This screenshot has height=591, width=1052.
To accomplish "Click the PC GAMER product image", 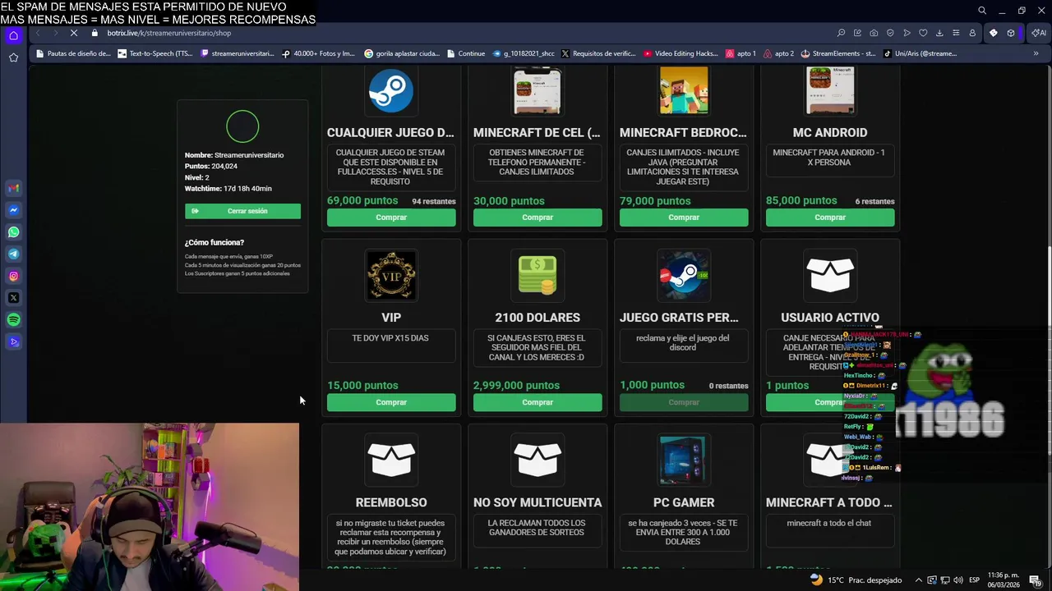I will [x=684, y=460].
